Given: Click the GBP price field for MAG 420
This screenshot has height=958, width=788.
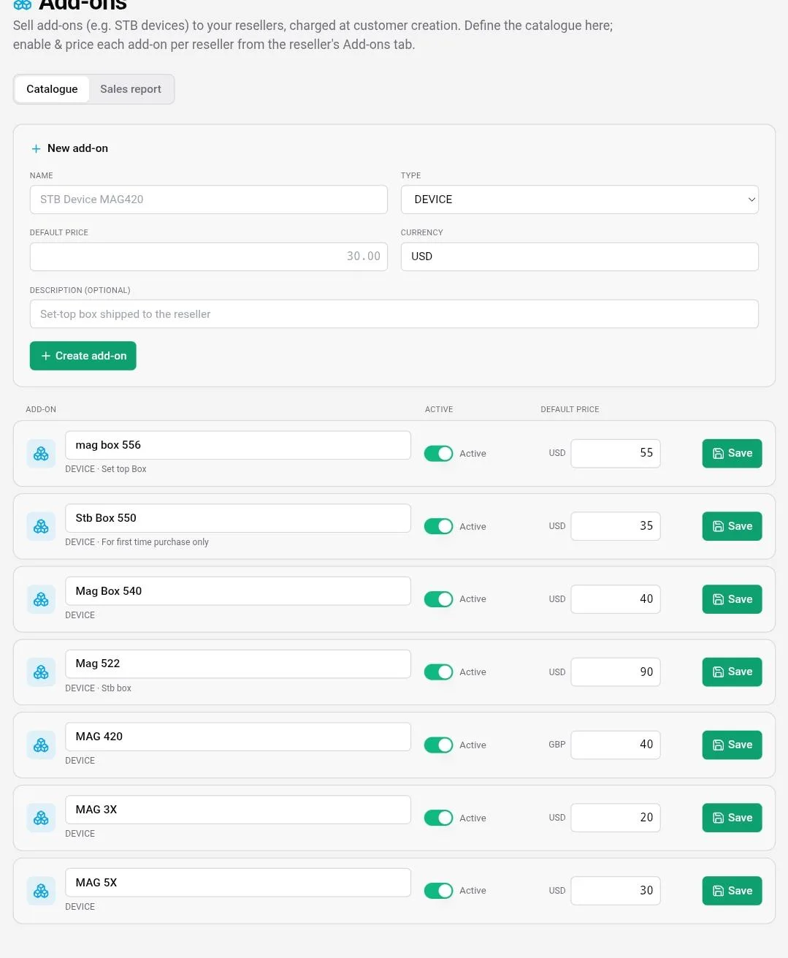Looking at the screenshot, I should 616,745.
